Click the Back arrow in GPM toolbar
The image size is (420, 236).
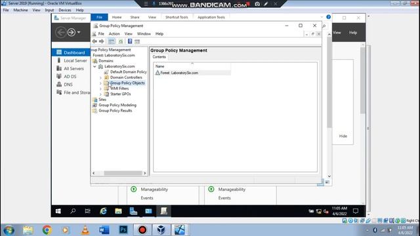tap(94, 41)
